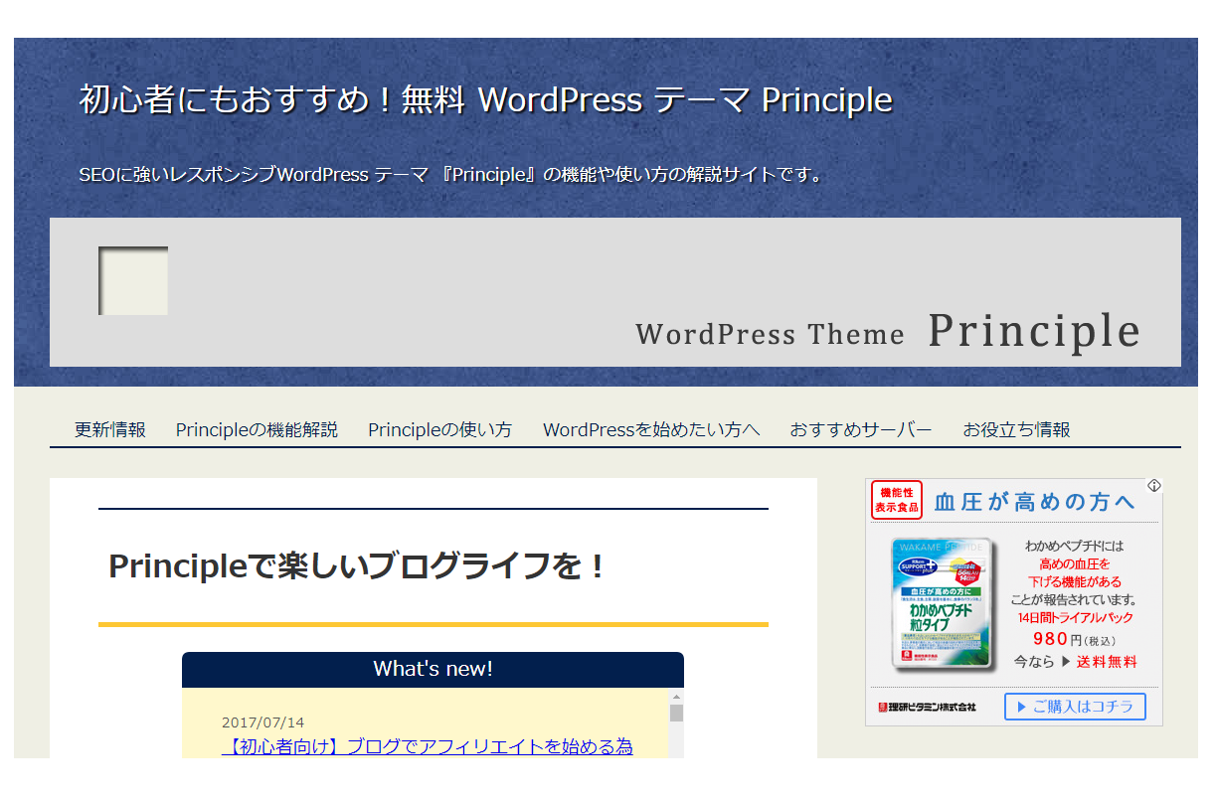Click the ご購入はコチラ button in the ad
1216x801 pixels.
tap(1075, 707)
